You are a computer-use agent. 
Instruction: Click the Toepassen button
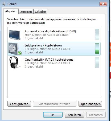pos(96,115)
